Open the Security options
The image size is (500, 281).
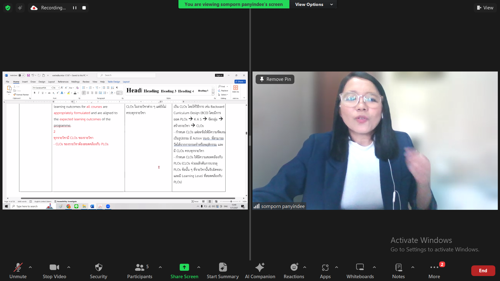98,271
